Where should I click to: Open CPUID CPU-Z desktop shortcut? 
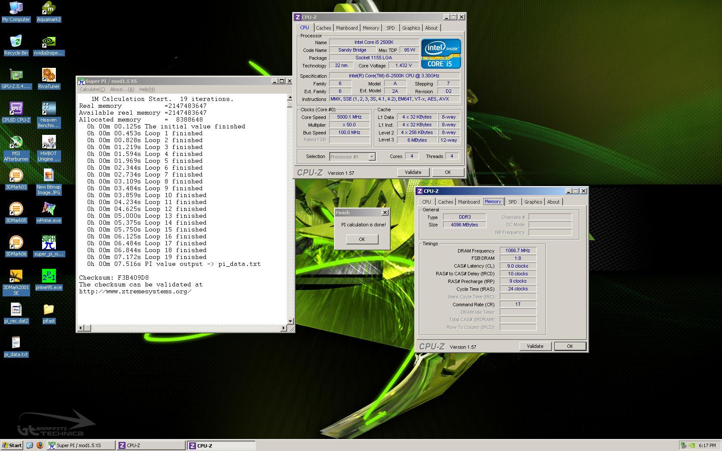[x=16, y=112]
